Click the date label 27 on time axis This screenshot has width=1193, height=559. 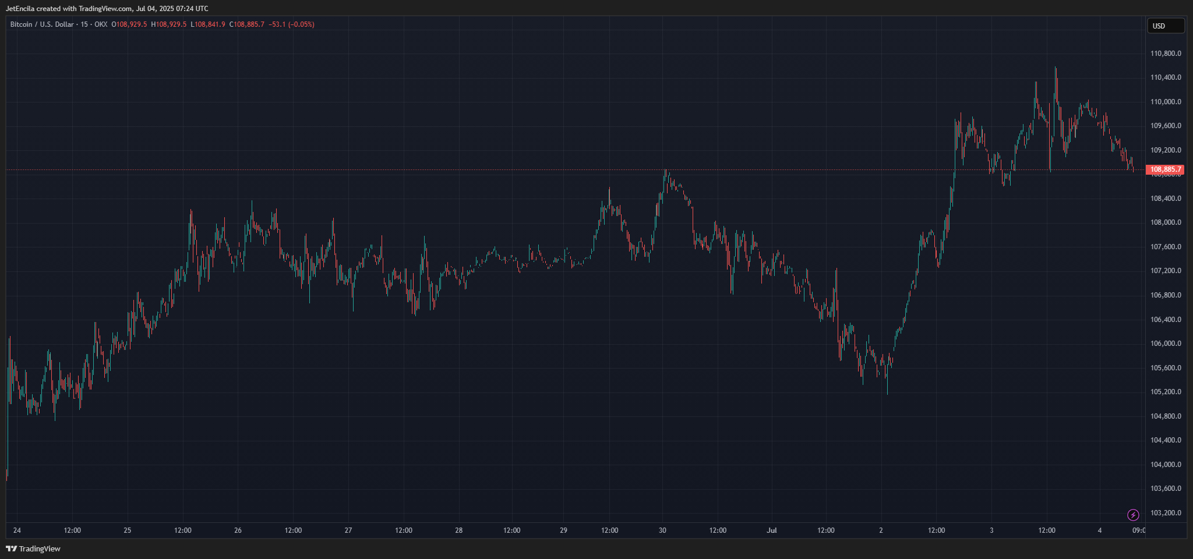click(x=348, y=530)
